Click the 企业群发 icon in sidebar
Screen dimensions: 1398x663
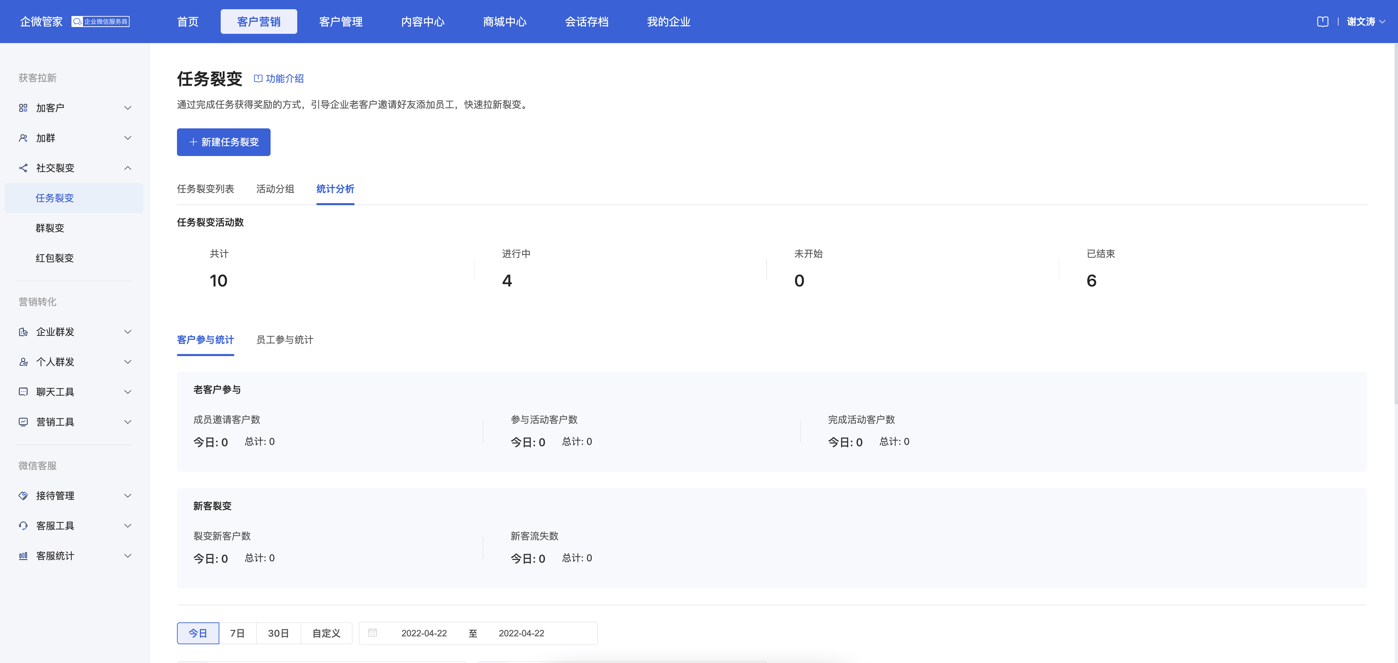[x=23, y=332]
